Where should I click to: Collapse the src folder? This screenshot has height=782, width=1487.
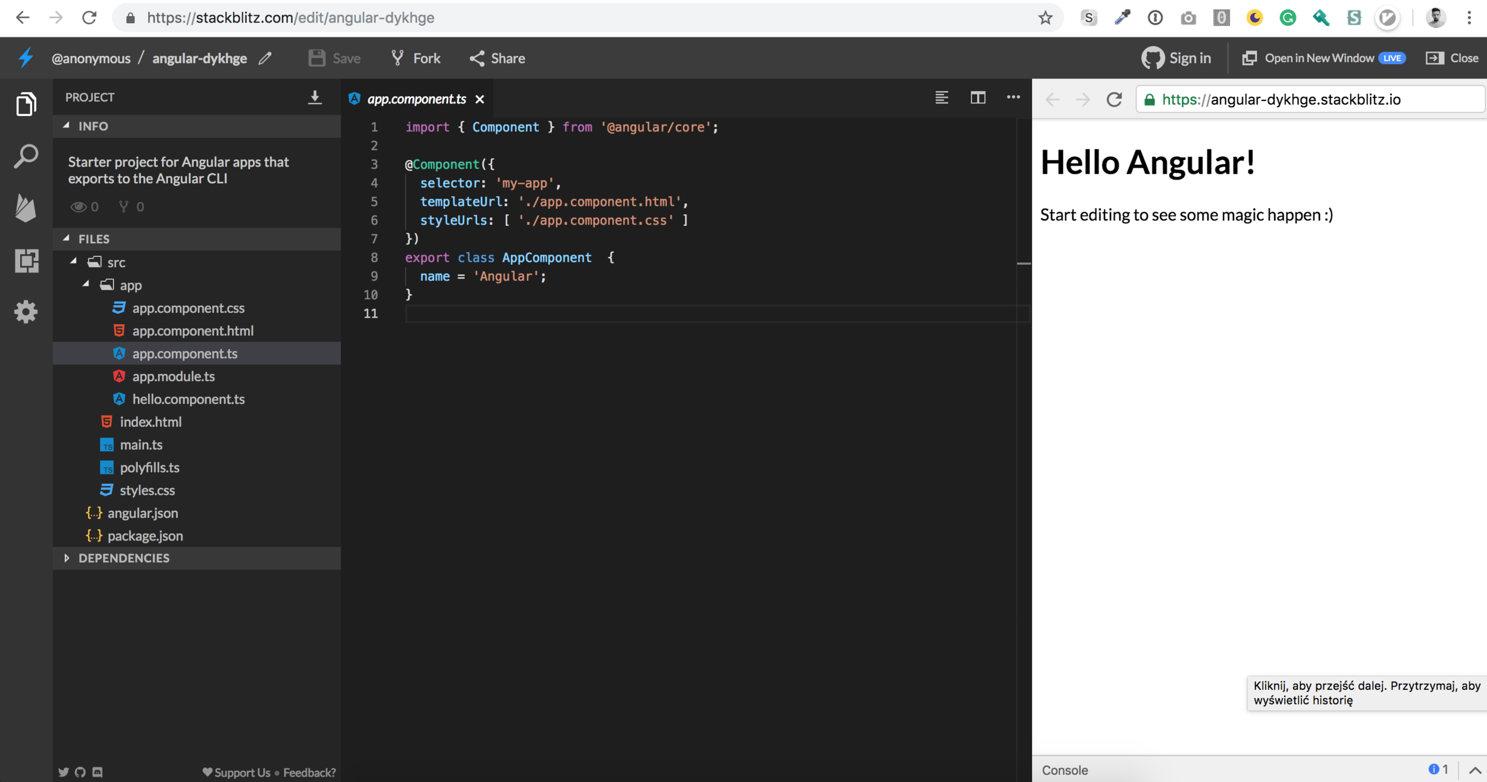point(74,262)
